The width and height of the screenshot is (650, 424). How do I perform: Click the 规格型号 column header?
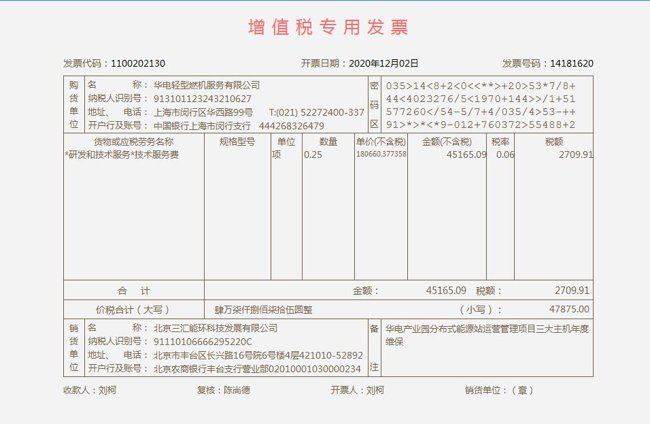click(237, 142)
